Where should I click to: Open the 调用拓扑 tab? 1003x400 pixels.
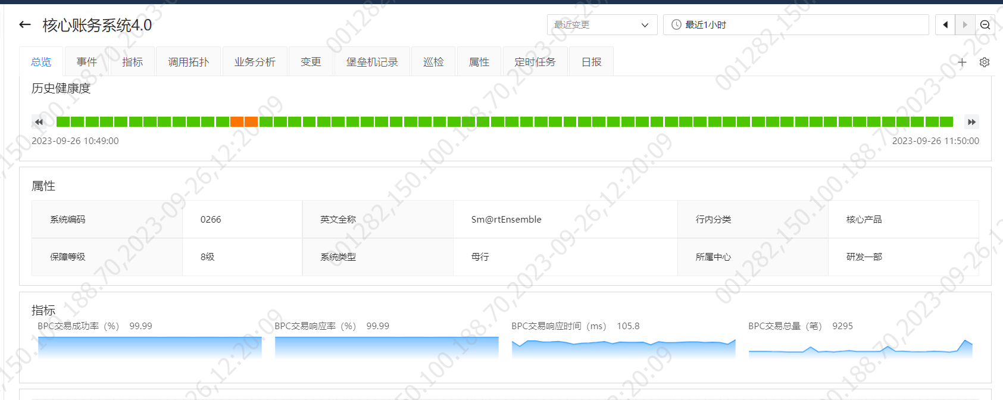tap(188, 62)
